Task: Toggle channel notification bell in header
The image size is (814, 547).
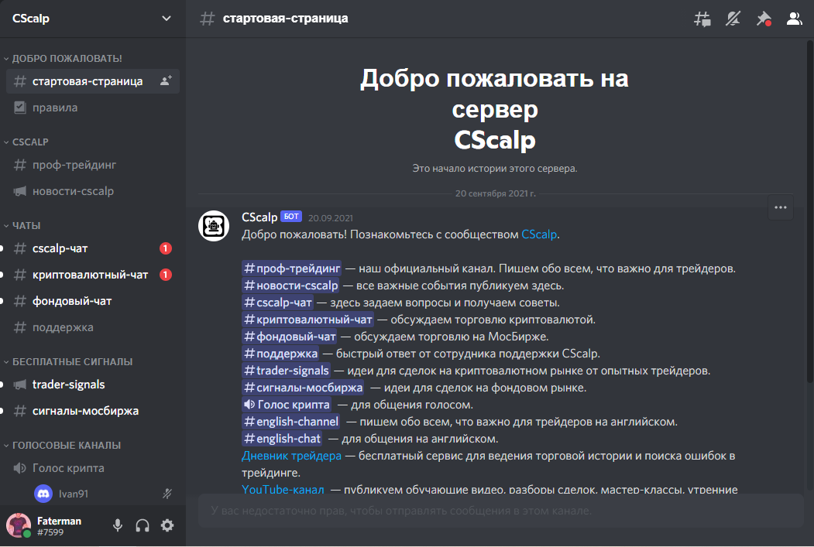Action: (733, 19)
